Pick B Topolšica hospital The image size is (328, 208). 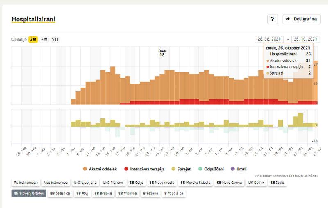174,193
